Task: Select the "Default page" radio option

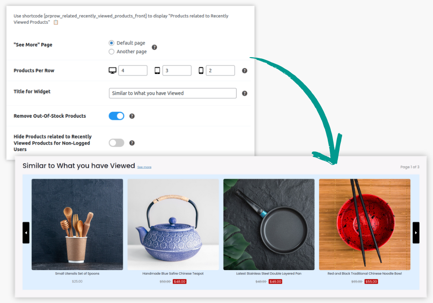Action: [x=112, y=43]
